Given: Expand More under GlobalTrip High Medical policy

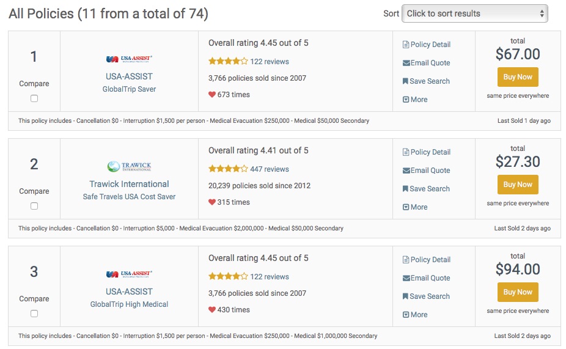Looking at the screenshot, I should coord(415,314).
